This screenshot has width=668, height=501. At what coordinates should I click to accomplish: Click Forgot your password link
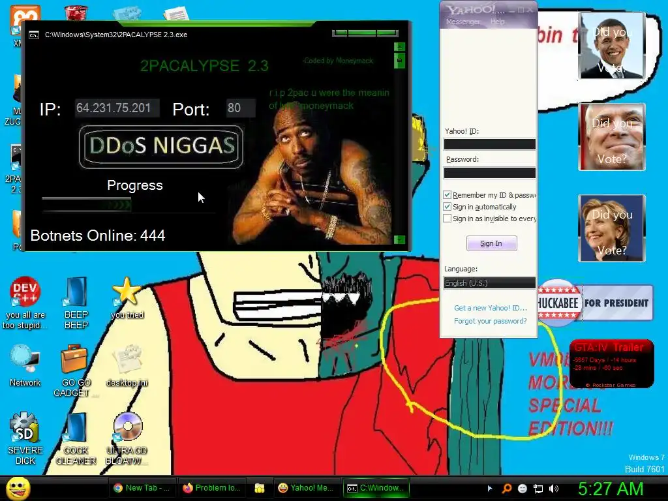click(491, 321)
